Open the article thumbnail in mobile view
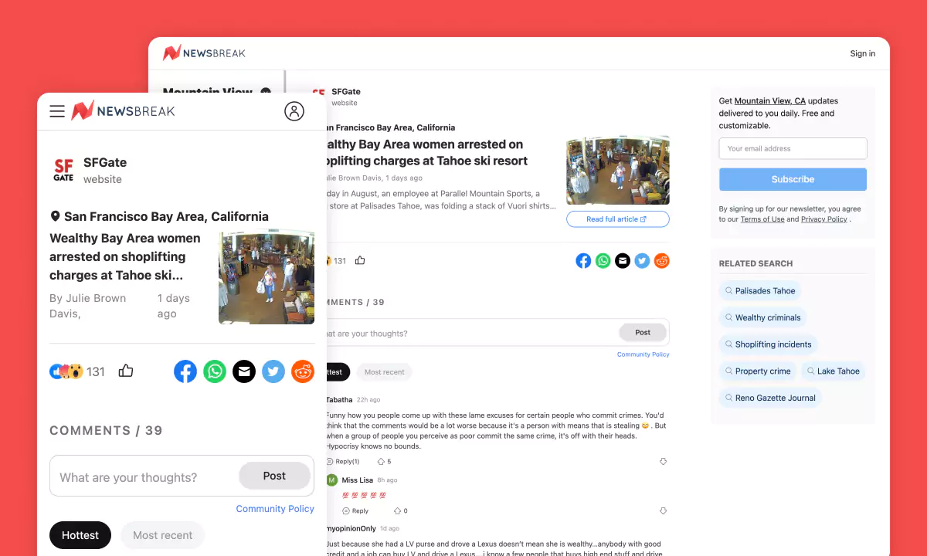 (x=267, y=277)
